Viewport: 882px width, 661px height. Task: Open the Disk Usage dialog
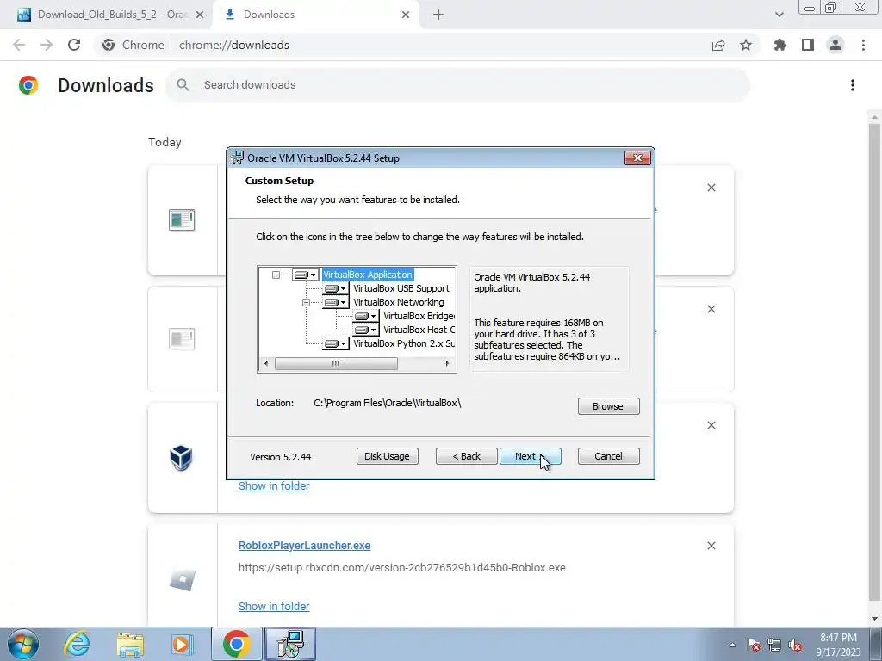[x=387, y=456]
